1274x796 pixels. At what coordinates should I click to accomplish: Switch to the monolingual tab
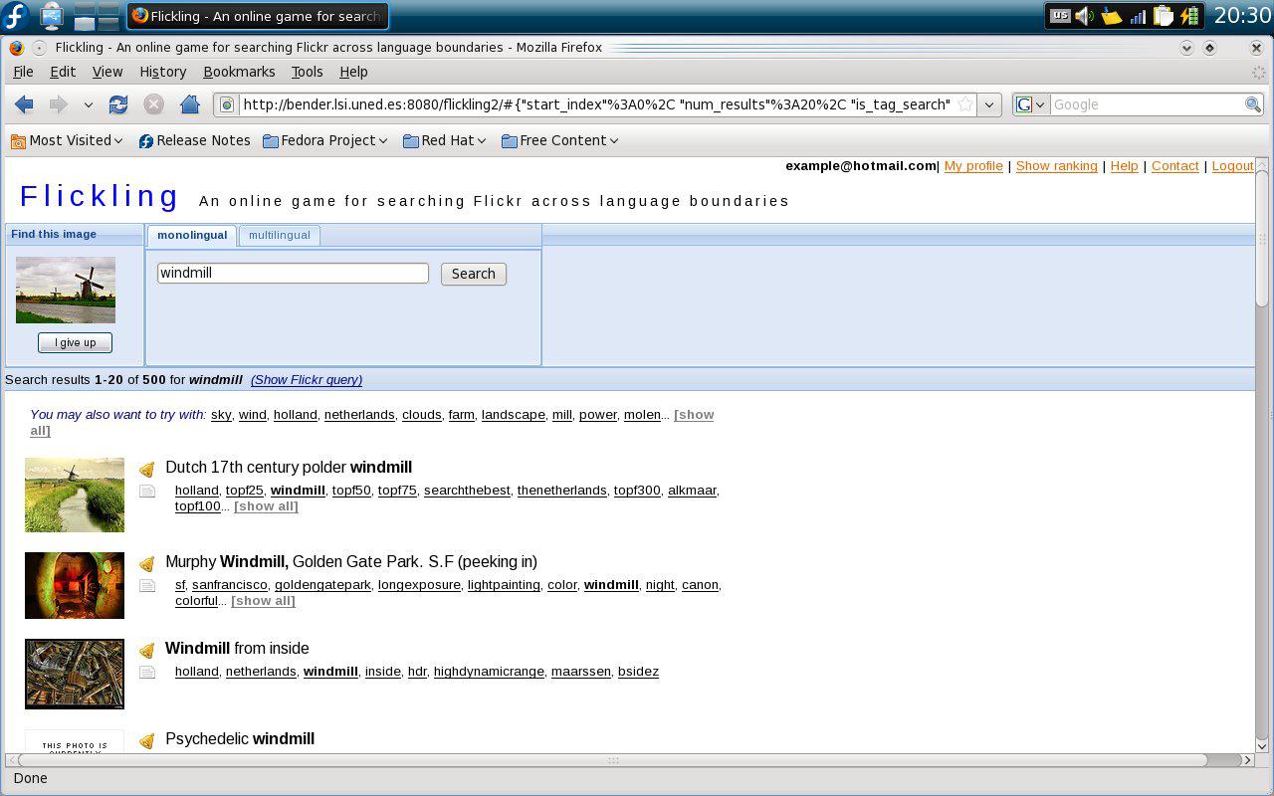pos(192,235)
